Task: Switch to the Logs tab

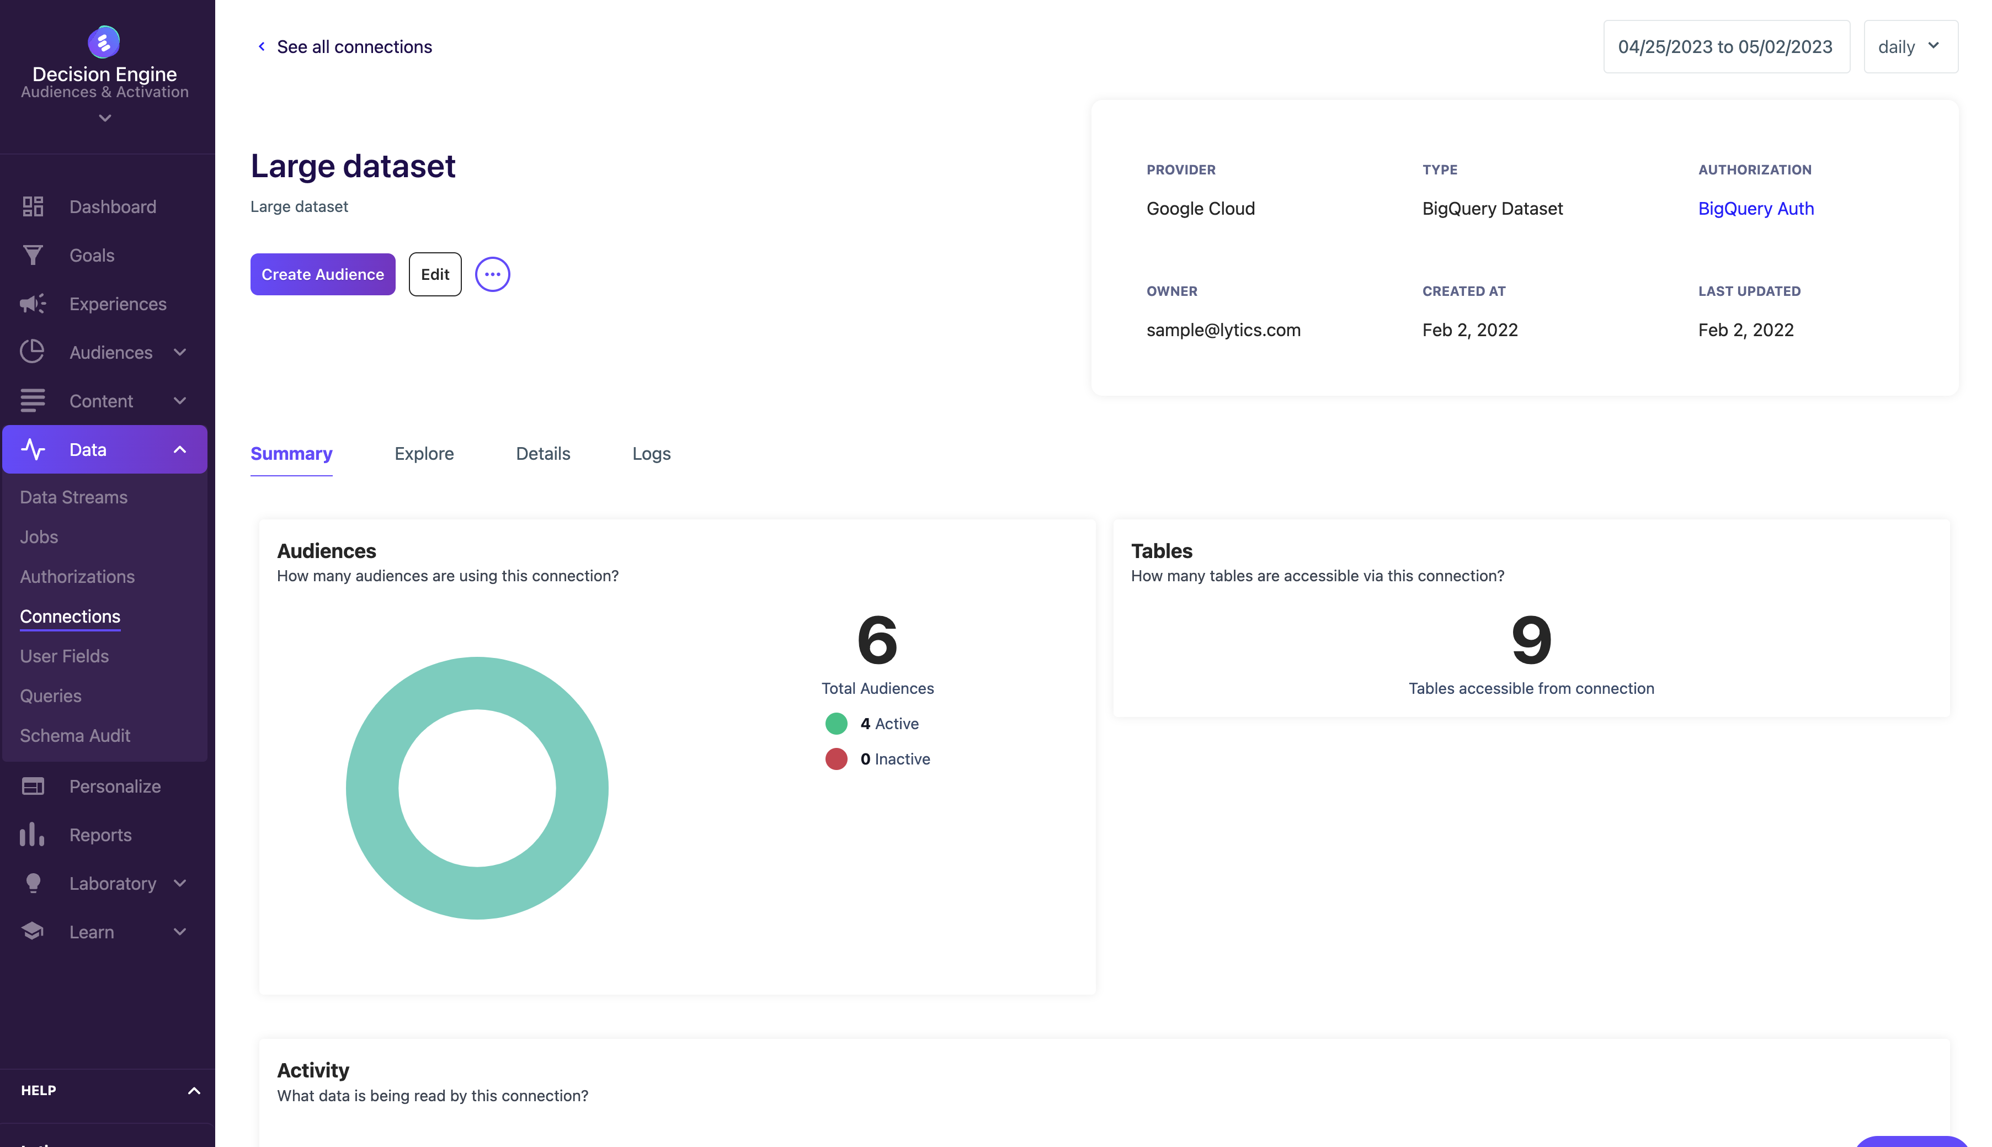Action: pos(651,454)
